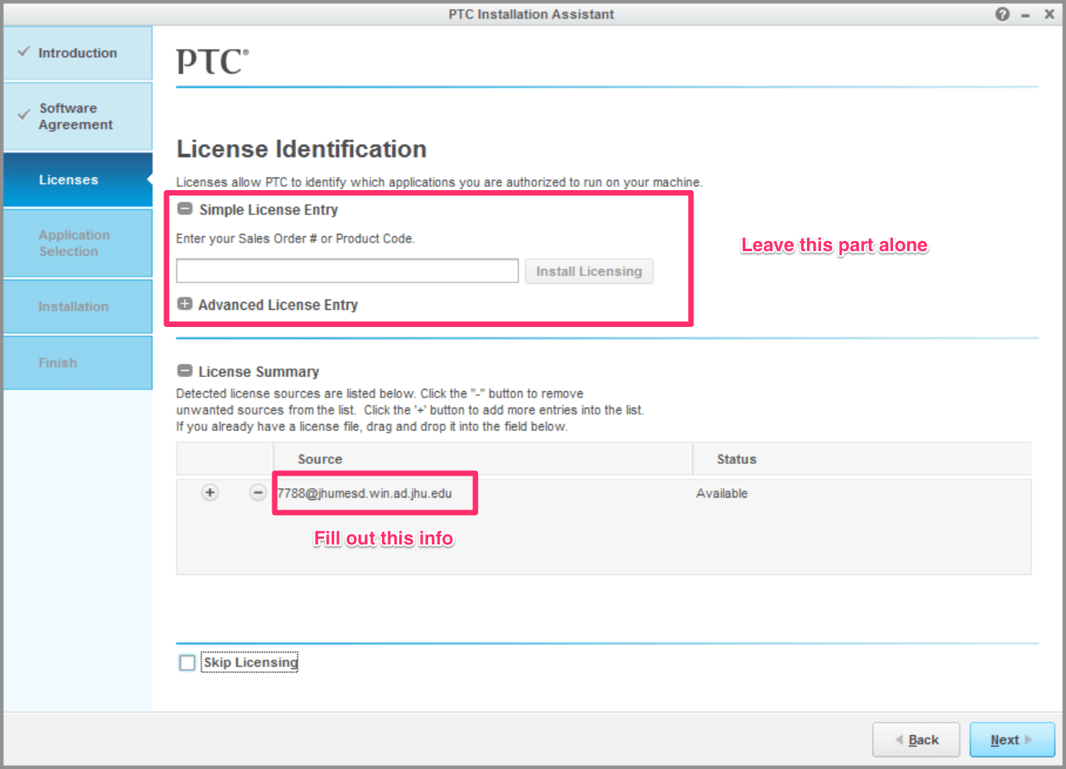Remove license source with minus icon

257,493
